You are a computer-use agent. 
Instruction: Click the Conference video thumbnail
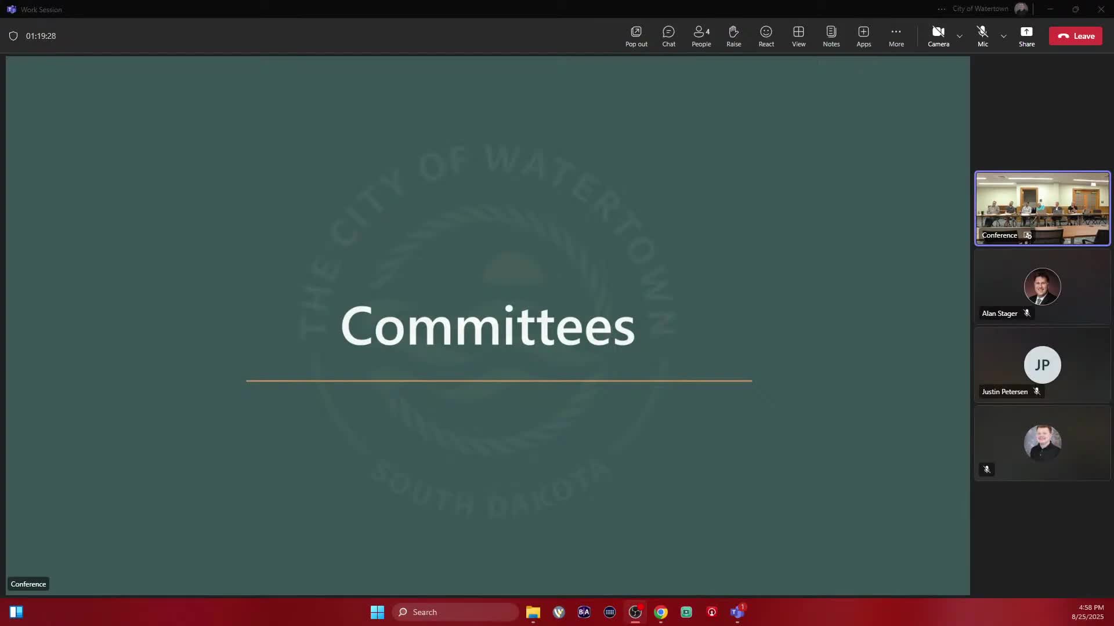point(1042,208)
